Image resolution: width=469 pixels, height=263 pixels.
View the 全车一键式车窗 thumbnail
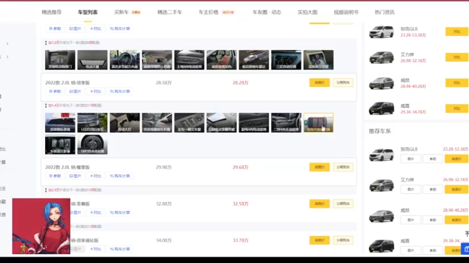(189, 123)
